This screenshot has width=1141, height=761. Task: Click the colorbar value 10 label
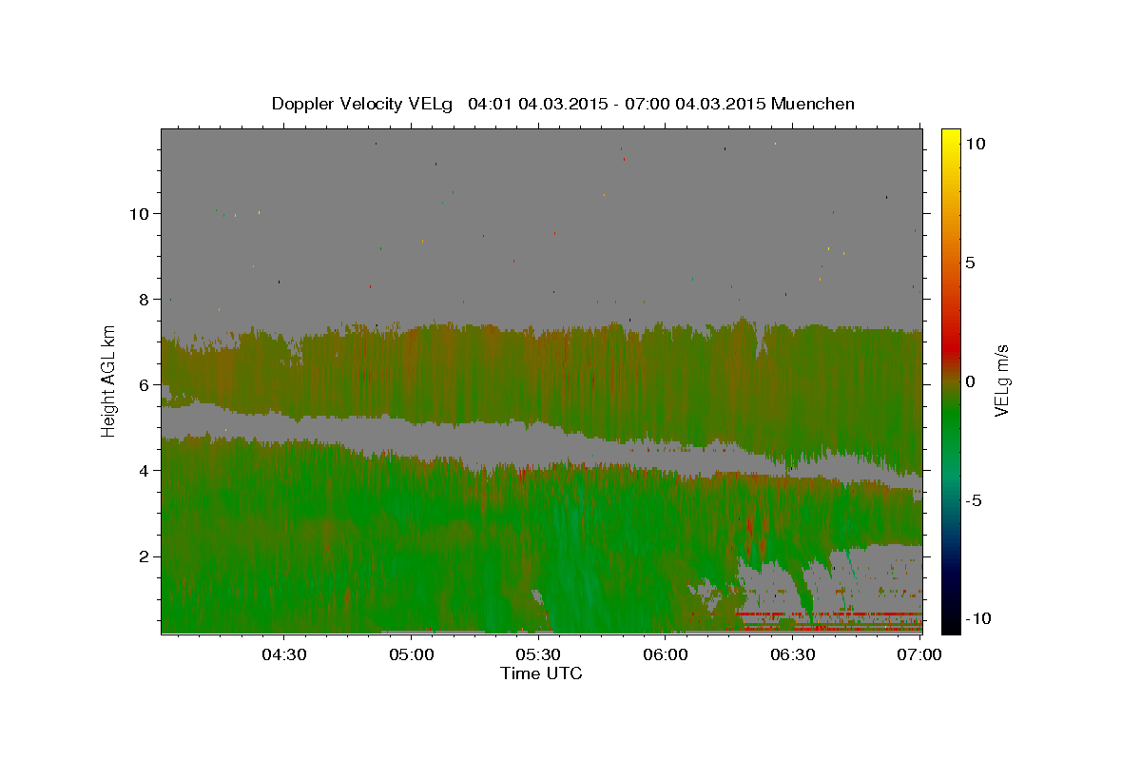point(975,143)
